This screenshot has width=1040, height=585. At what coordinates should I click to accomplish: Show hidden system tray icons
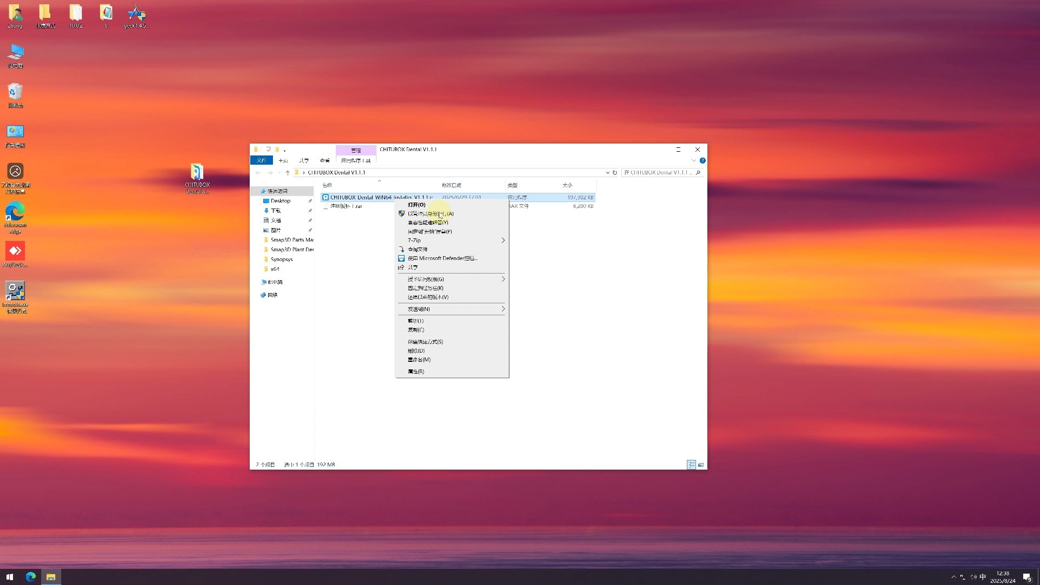click(953, 577)
